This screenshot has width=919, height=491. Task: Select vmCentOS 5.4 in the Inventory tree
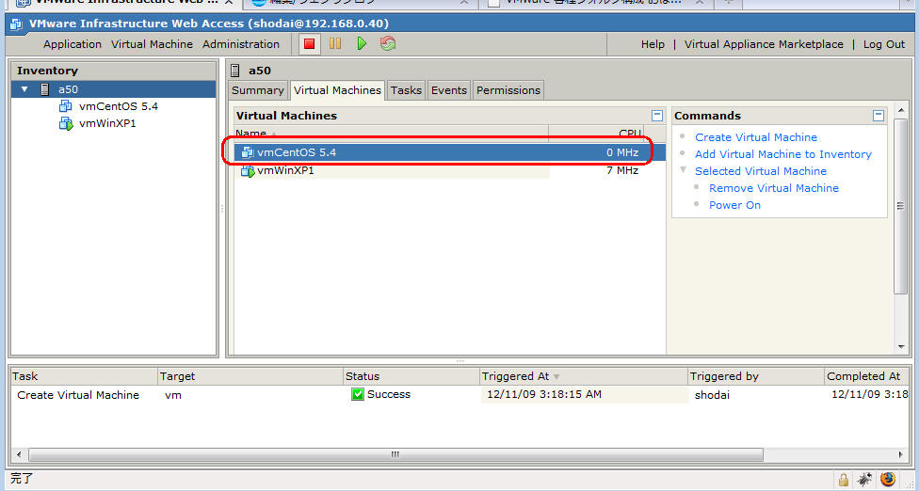coord(118,106)
